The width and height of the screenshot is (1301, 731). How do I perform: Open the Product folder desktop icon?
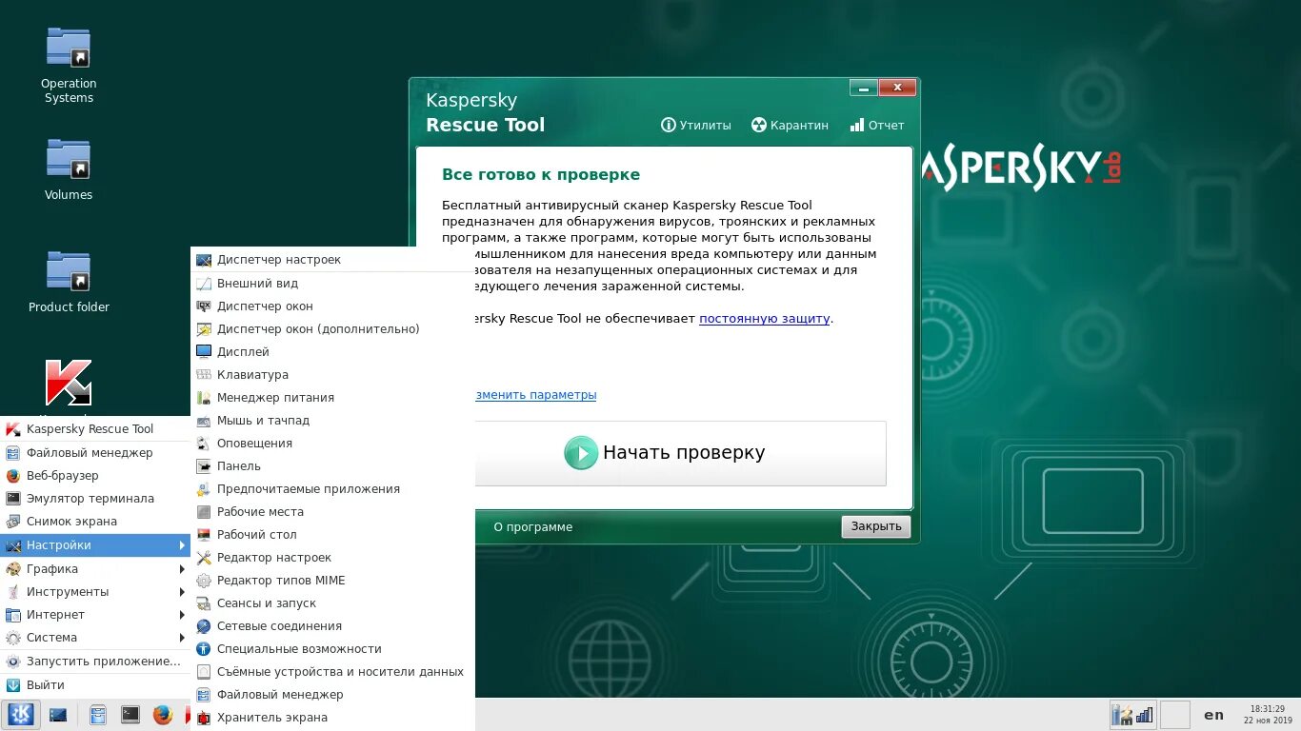pyautogui.click(x=69, y=281)
